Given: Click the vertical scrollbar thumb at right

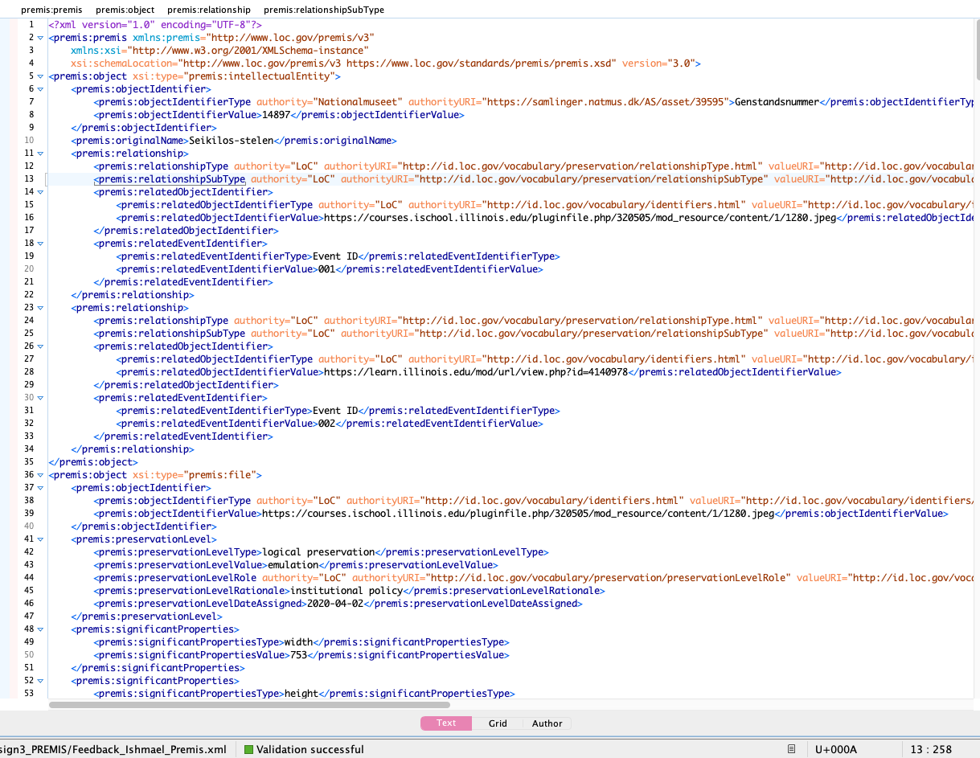Looking at the screenshot, I should click(x=977, y=48).
